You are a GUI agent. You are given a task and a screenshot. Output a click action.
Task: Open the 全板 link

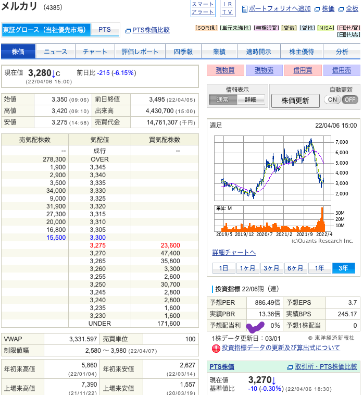[x=352, y=9]
